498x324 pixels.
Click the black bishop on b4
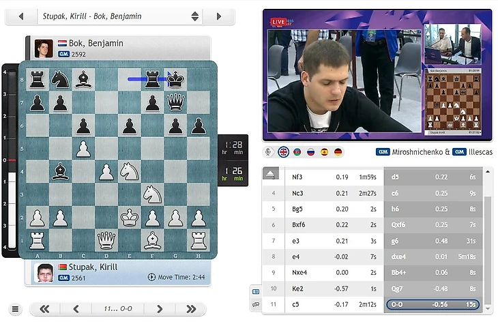60,171
